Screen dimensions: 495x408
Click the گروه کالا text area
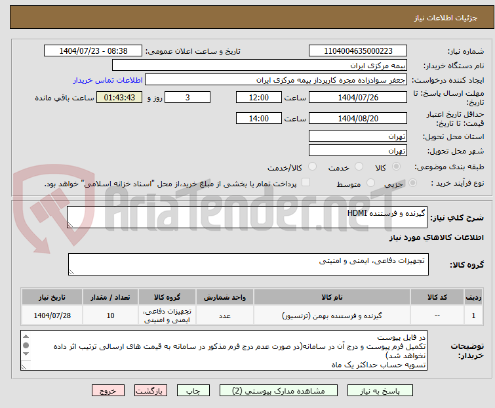(x=248, y=264)
